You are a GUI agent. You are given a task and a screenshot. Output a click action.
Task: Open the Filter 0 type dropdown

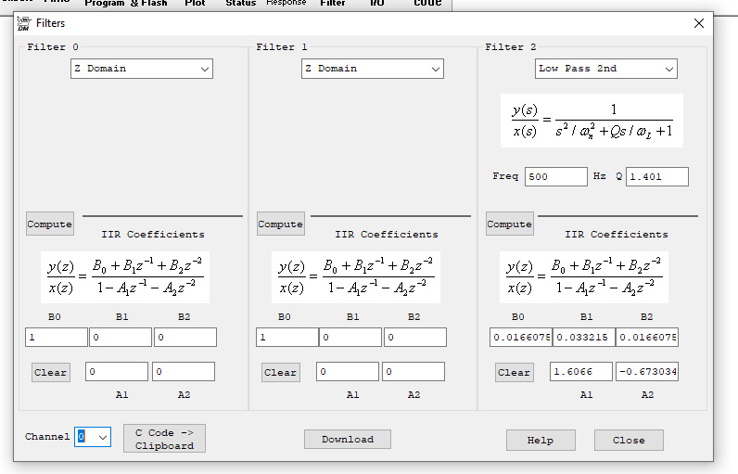point(142,69)
